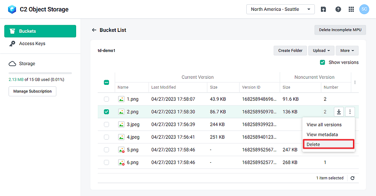Click the '1 item selected' status text
This screenshot has height=196, width=376.
coord(330,178)
